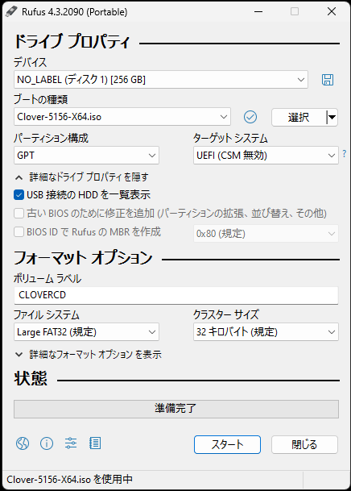Screen dimensions: 351x491
Task: Expand 詳細なフォーマット オプション を表示 section
Action: [x=88, y=355]
